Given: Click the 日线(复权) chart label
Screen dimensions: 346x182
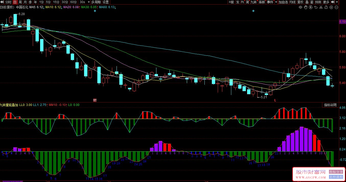Looking at the screenshot, I should click(x=7, y=7).
